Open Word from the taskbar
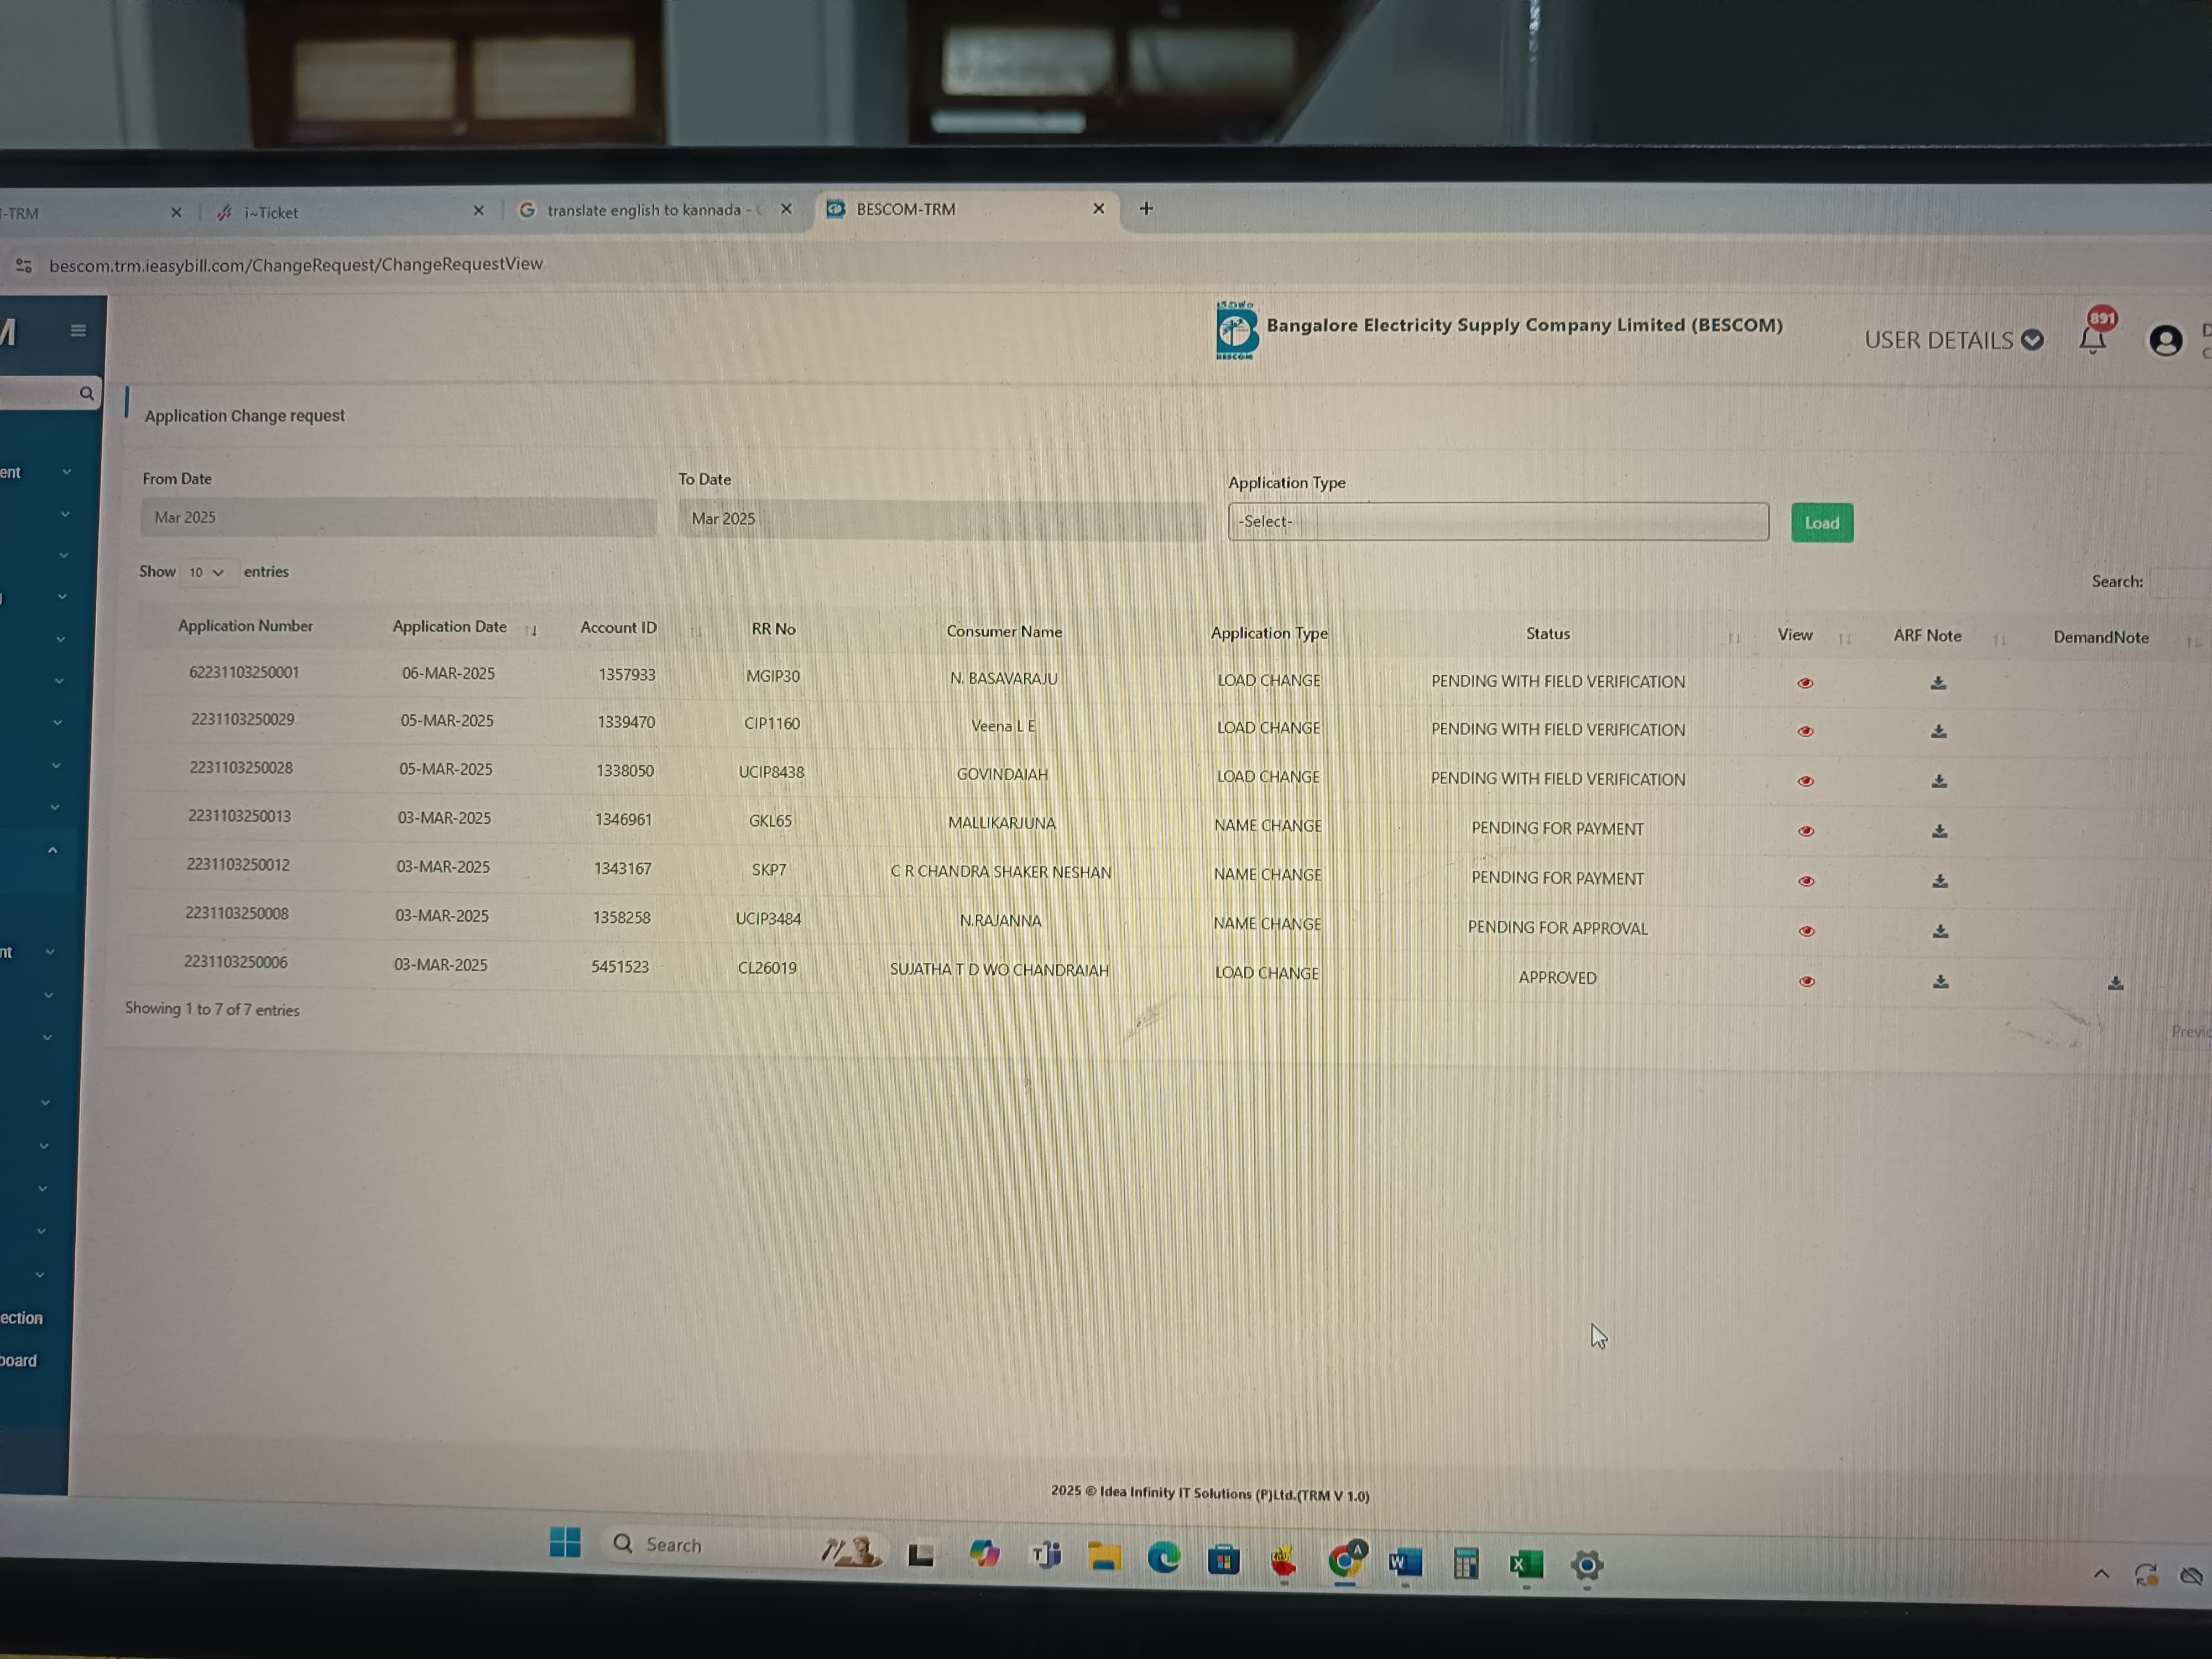 [1405, 1562]
